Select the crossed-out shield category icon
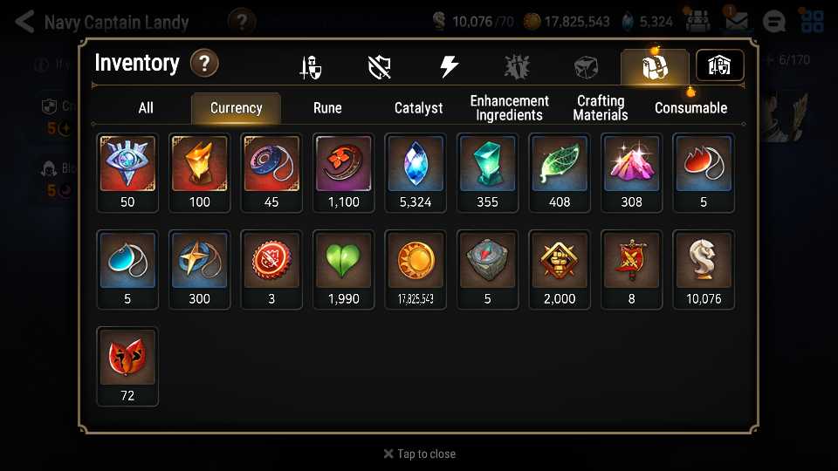 tap(380, 67)
